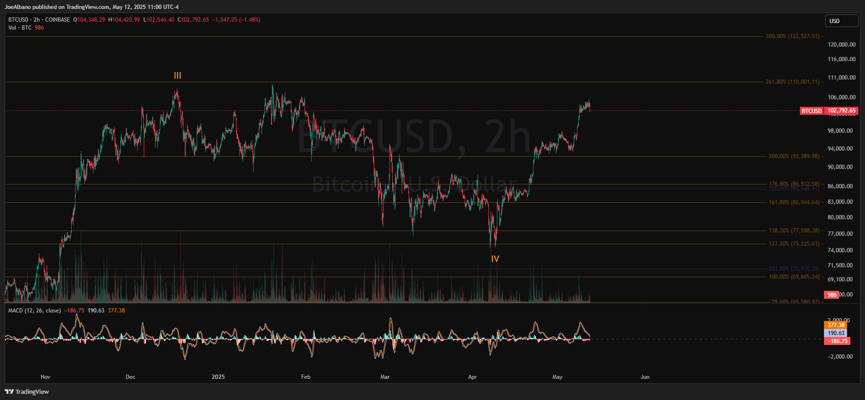This screenshot has width=865, height=400.
Task: Click the Dec label on time axis
Action: click(x=131, y=377)
